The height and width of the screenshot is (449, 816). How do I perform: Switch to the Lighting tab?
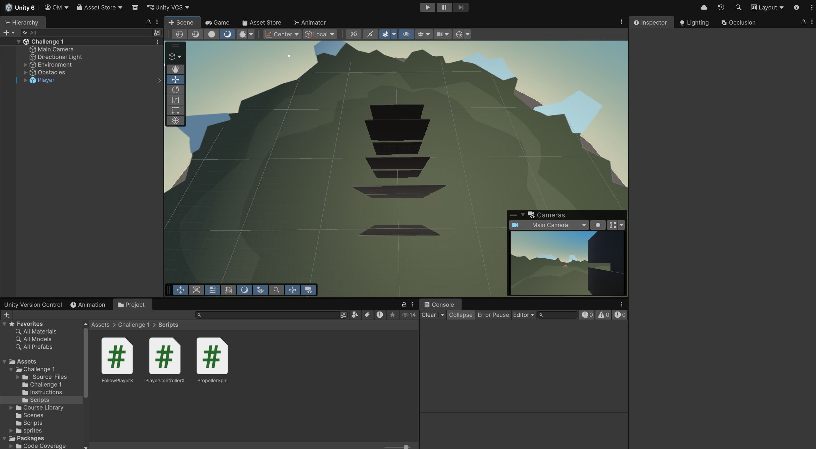[694, 22]
